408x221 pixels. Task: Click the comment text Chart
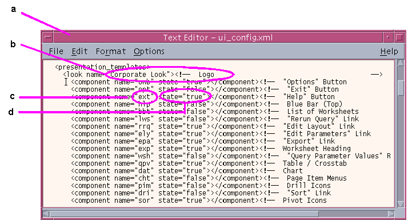293,171
